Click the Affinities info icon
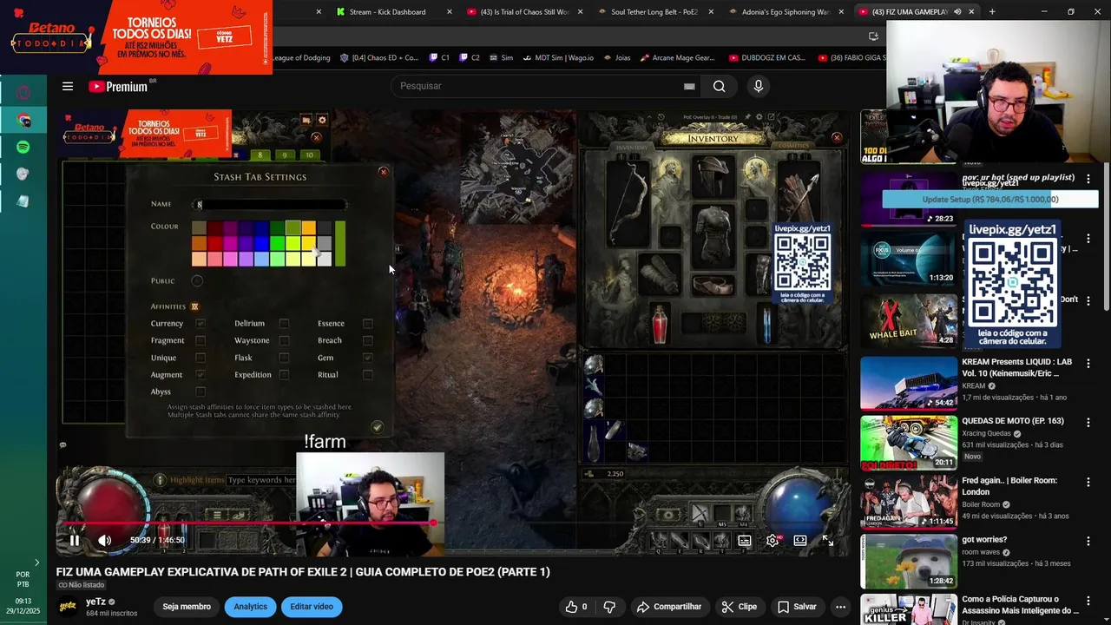The height and width of the screenshot is (625, 1111). (x=194, y=306)
